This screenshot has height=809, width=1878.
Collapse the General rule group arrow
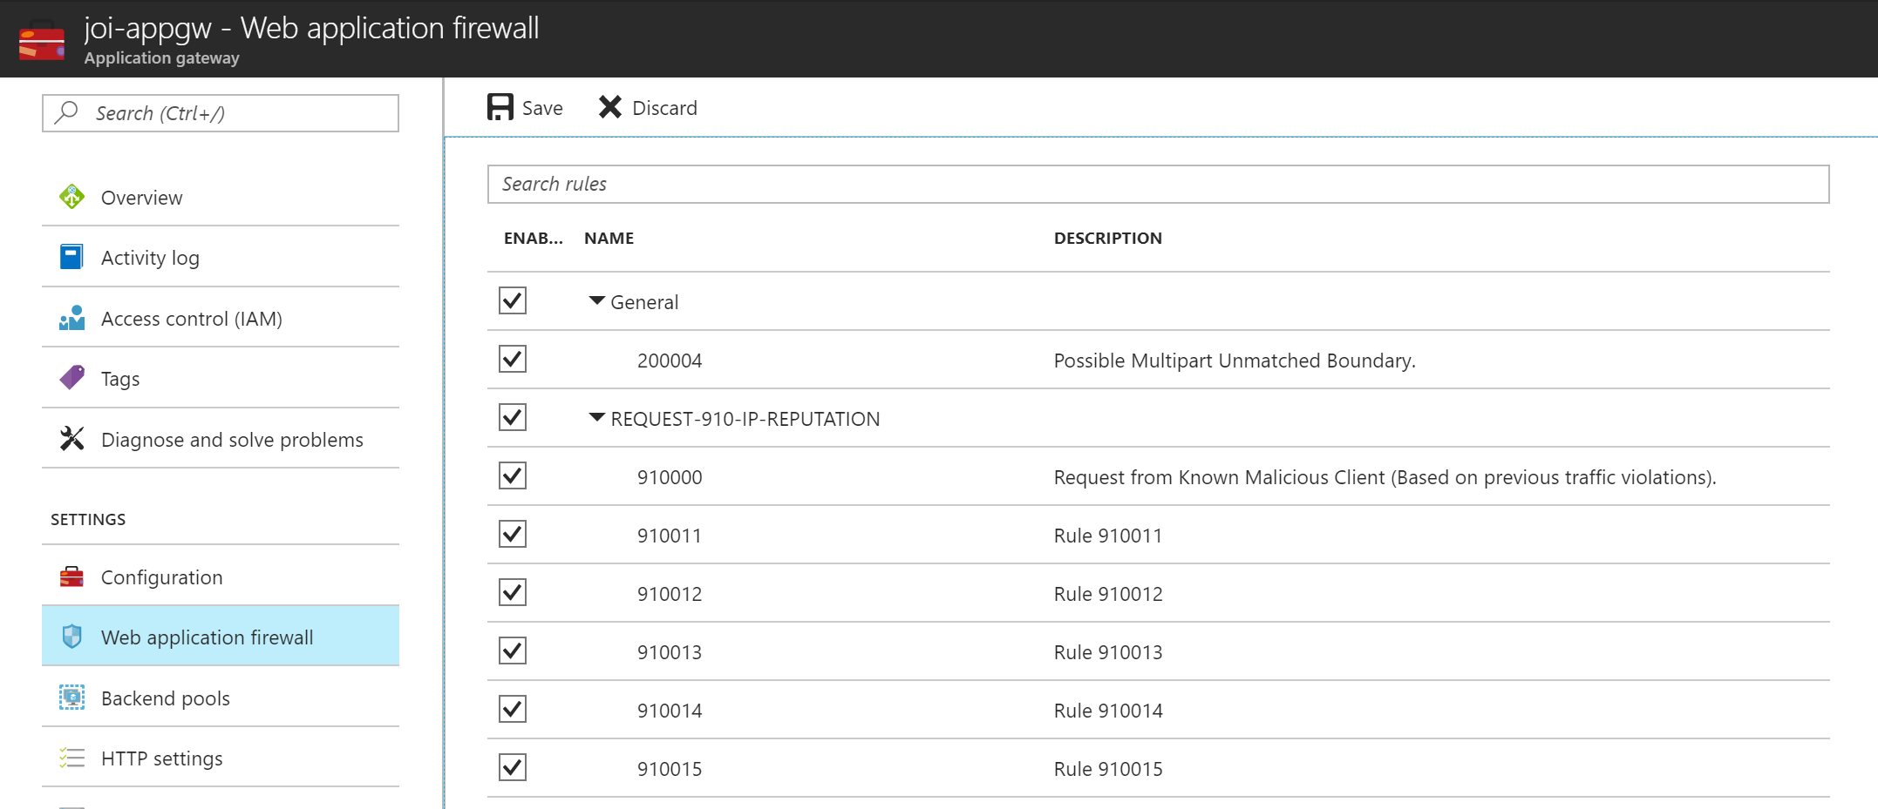coord(596,300)
